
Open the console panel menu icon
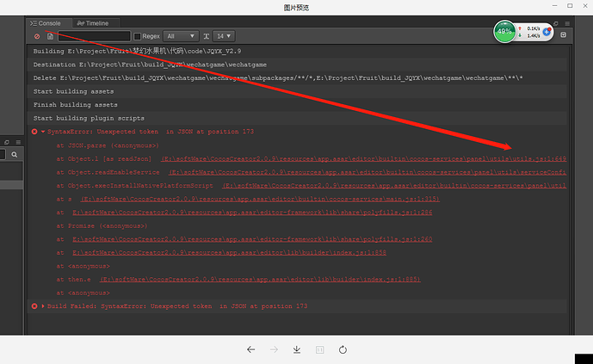pos(567,23)
